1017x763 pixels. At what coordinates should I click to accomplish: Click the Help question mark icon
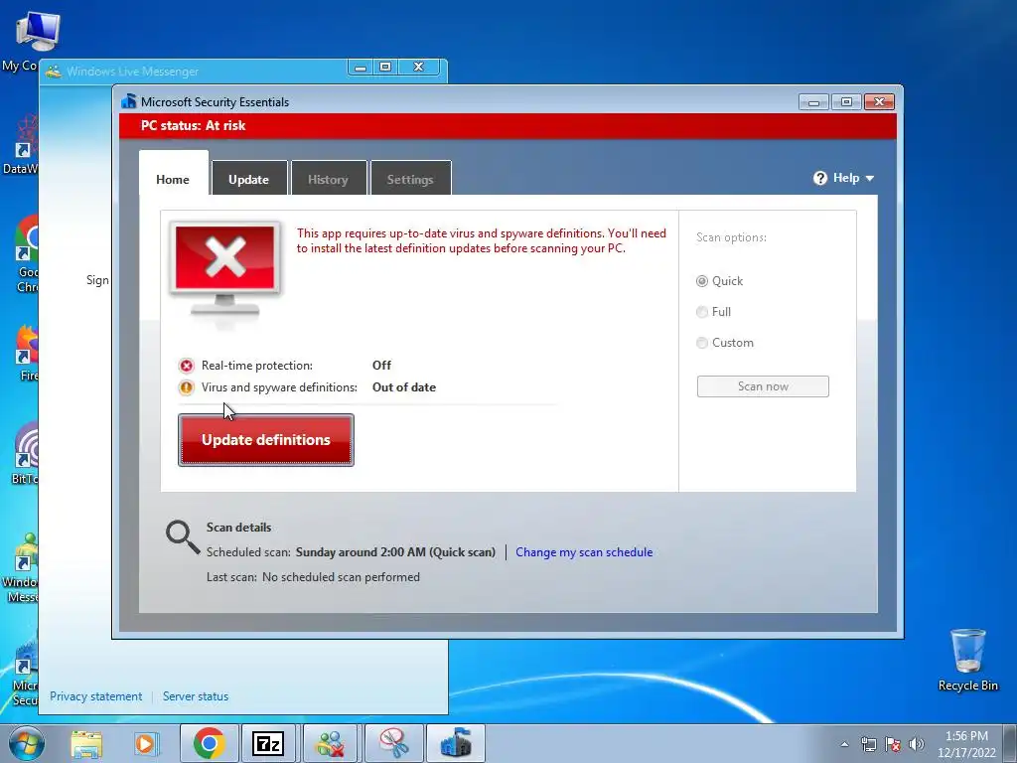(819, 179)
